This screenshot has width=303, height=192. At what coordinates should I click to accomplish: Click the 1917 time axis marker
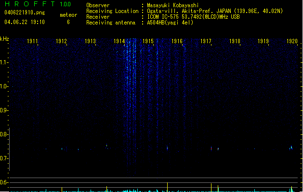206,41
